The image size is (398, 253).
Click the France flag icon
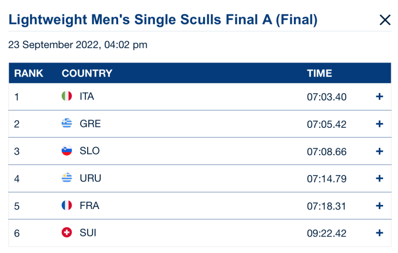pos(66,206)
